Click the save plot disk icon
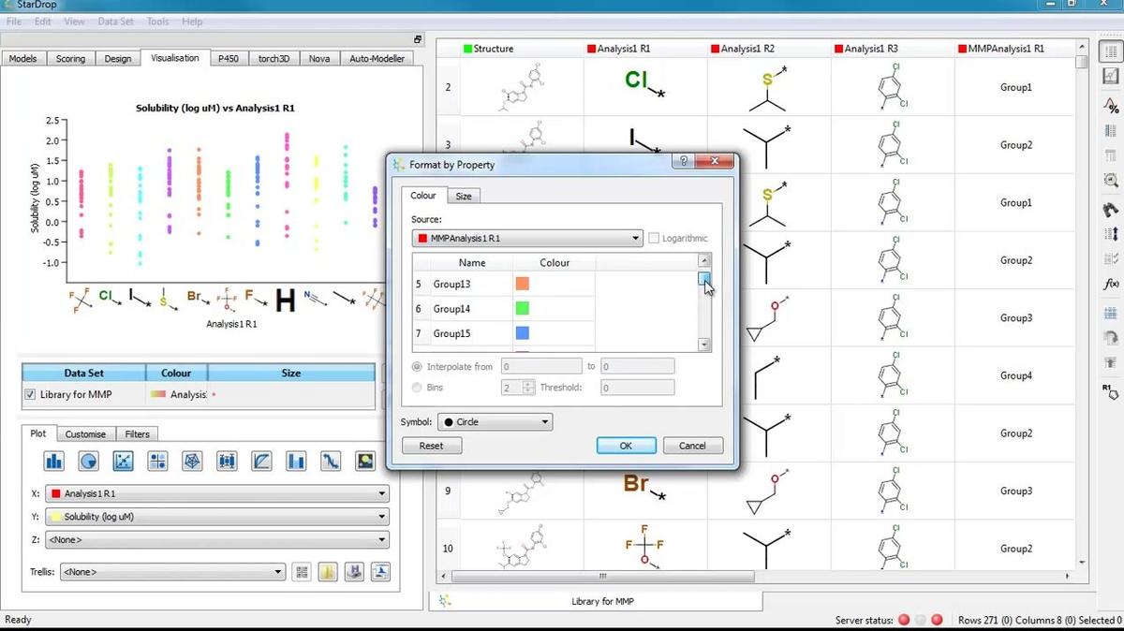Viewport: 1124px width, 631px height. [x=354, y=572]
